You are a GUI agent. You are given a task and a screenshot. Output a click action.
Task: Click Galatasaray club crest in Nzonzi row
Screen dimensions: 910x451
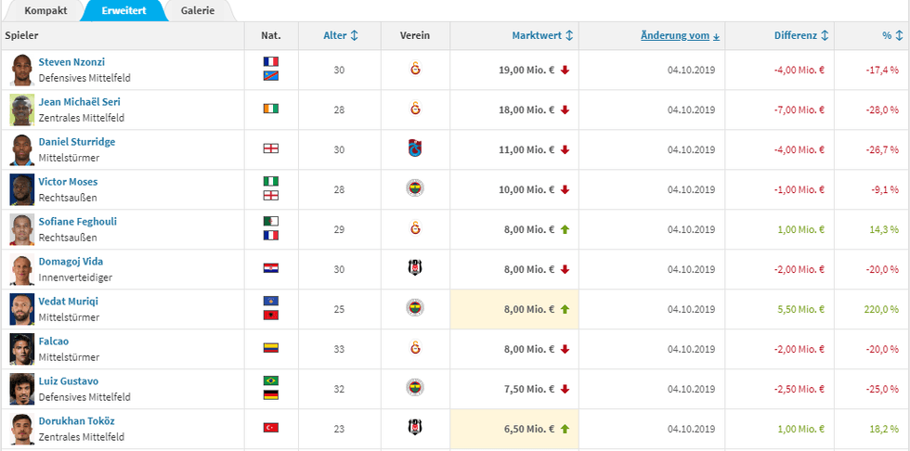pyautogui.click(x=415, y=69)
